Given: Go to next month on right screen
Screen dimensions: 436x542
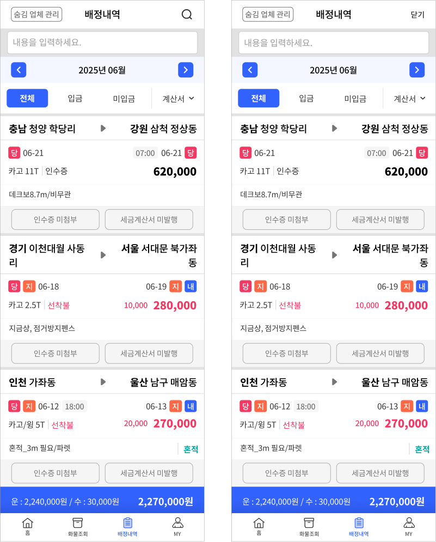Looking at the screenshot, I should tap(416, 70).
